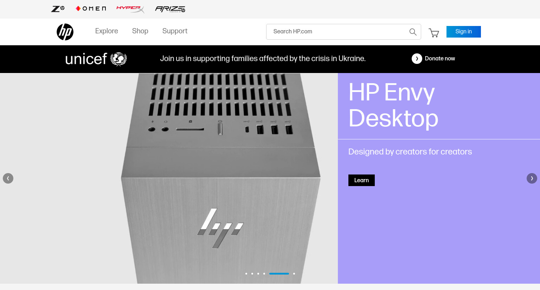Jump to last carousel slide dot

click(x=294, y=273)
